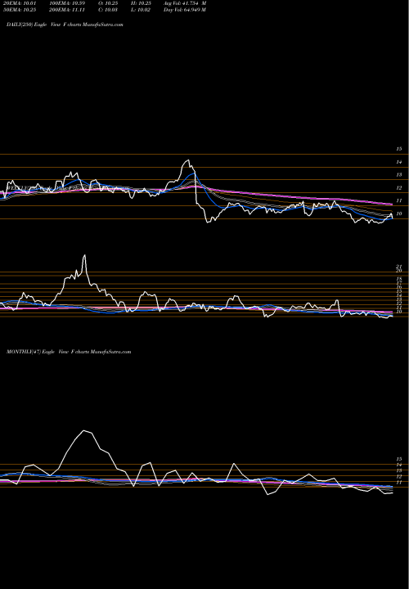Click the 12 price label on monthly chart axis
409x589 pixels.
399,476
